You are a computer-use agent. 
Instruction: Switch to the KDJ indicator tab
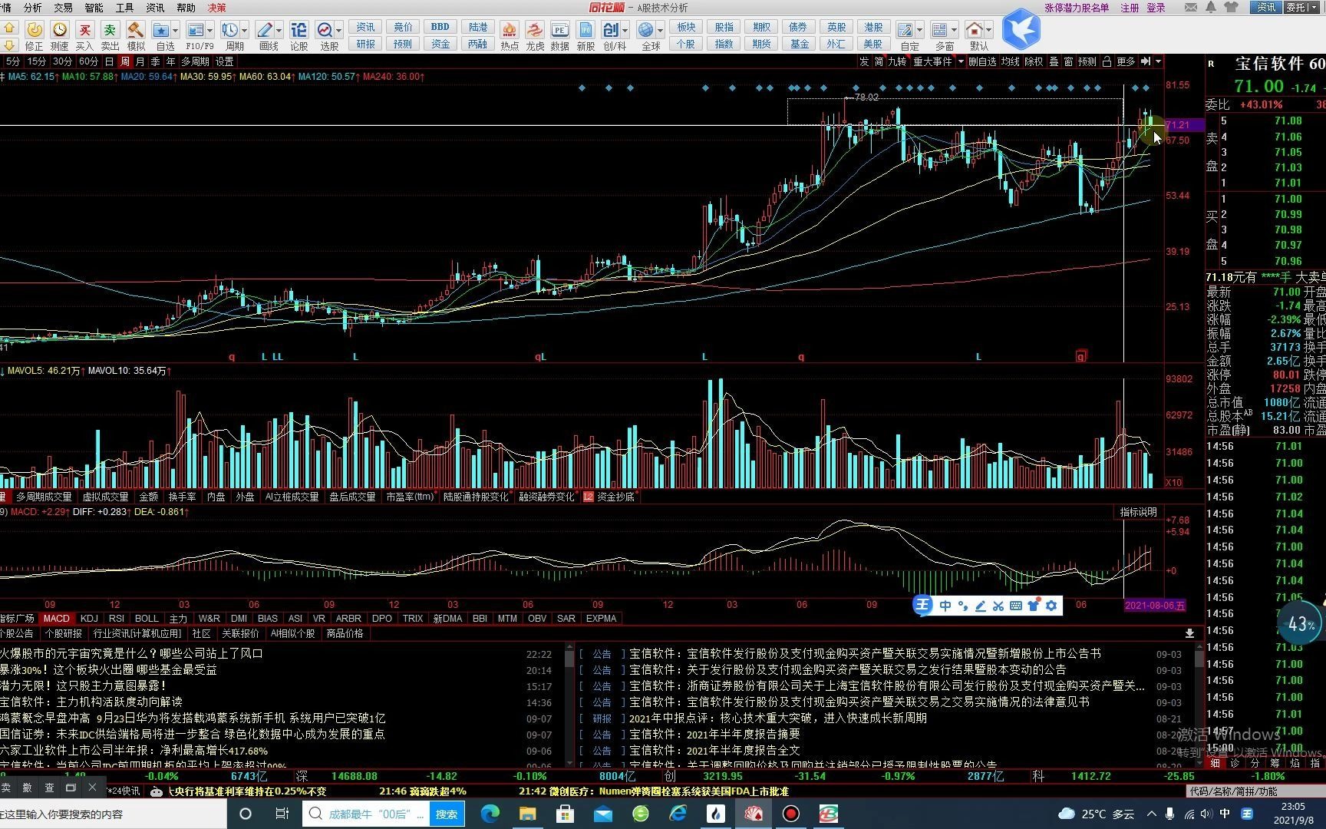89,618
